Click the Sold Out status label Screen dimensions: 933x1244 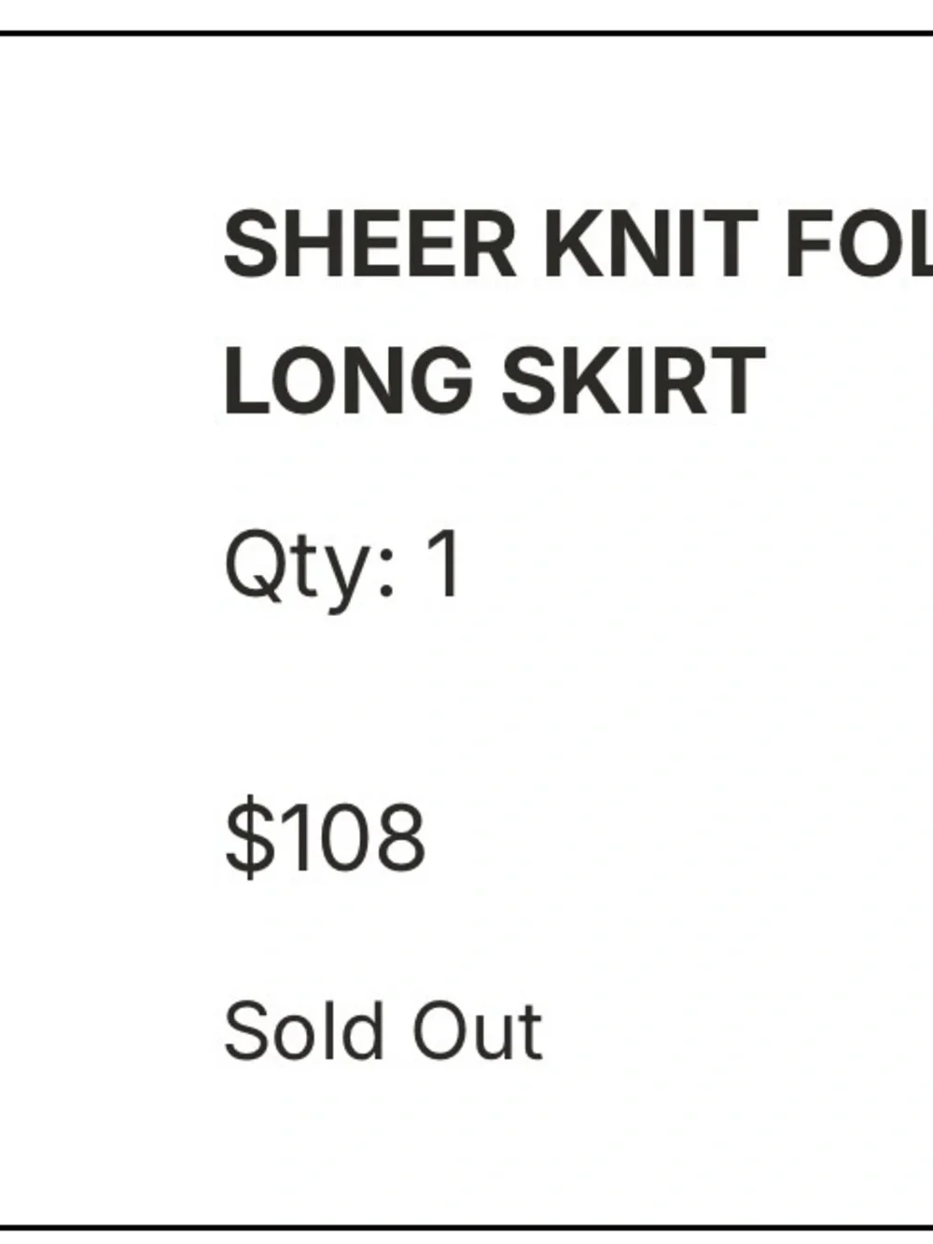point(383,1030)
